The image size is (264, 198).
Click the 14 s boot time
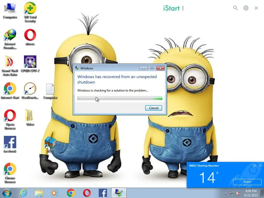pyautogui.click(x=209, y=177)
